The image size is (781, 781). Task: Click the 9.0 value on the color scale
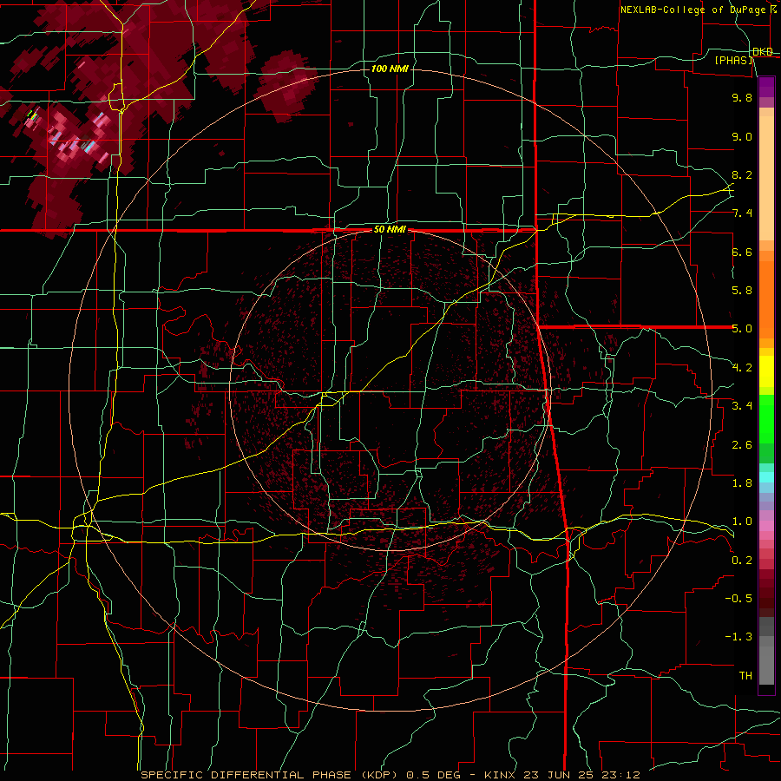742,137
